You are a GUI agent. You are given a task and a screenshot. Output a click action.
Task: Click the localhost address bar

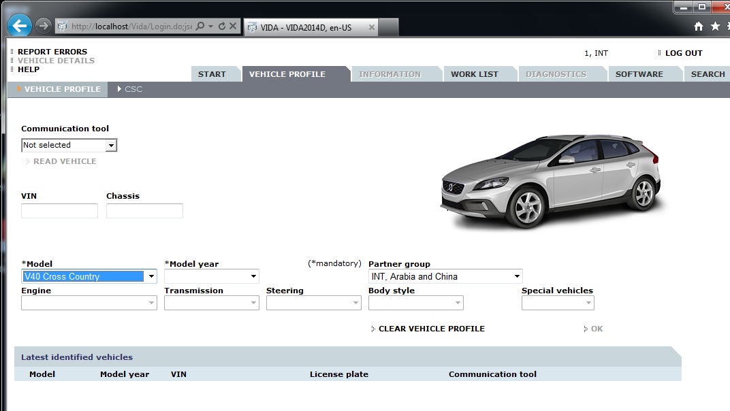coord(131,27)
